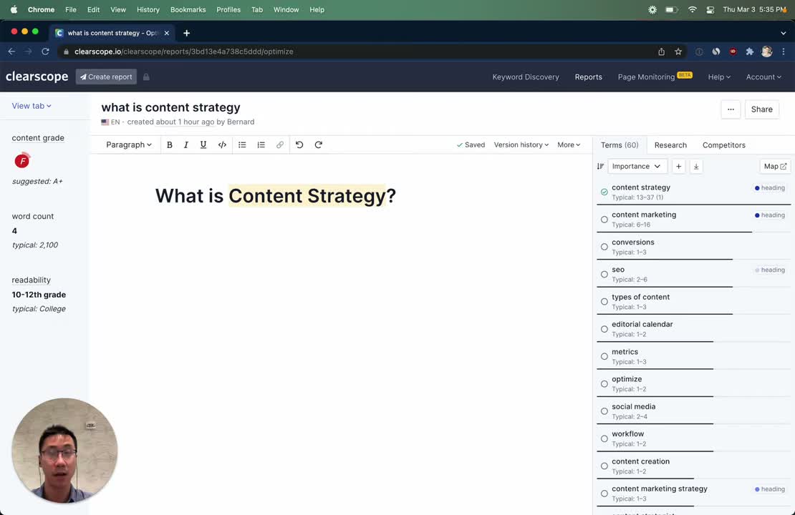This screenshot has width=795, height=515.
Task: Click the clearscope logo
Action: click(x=37, y=77)
